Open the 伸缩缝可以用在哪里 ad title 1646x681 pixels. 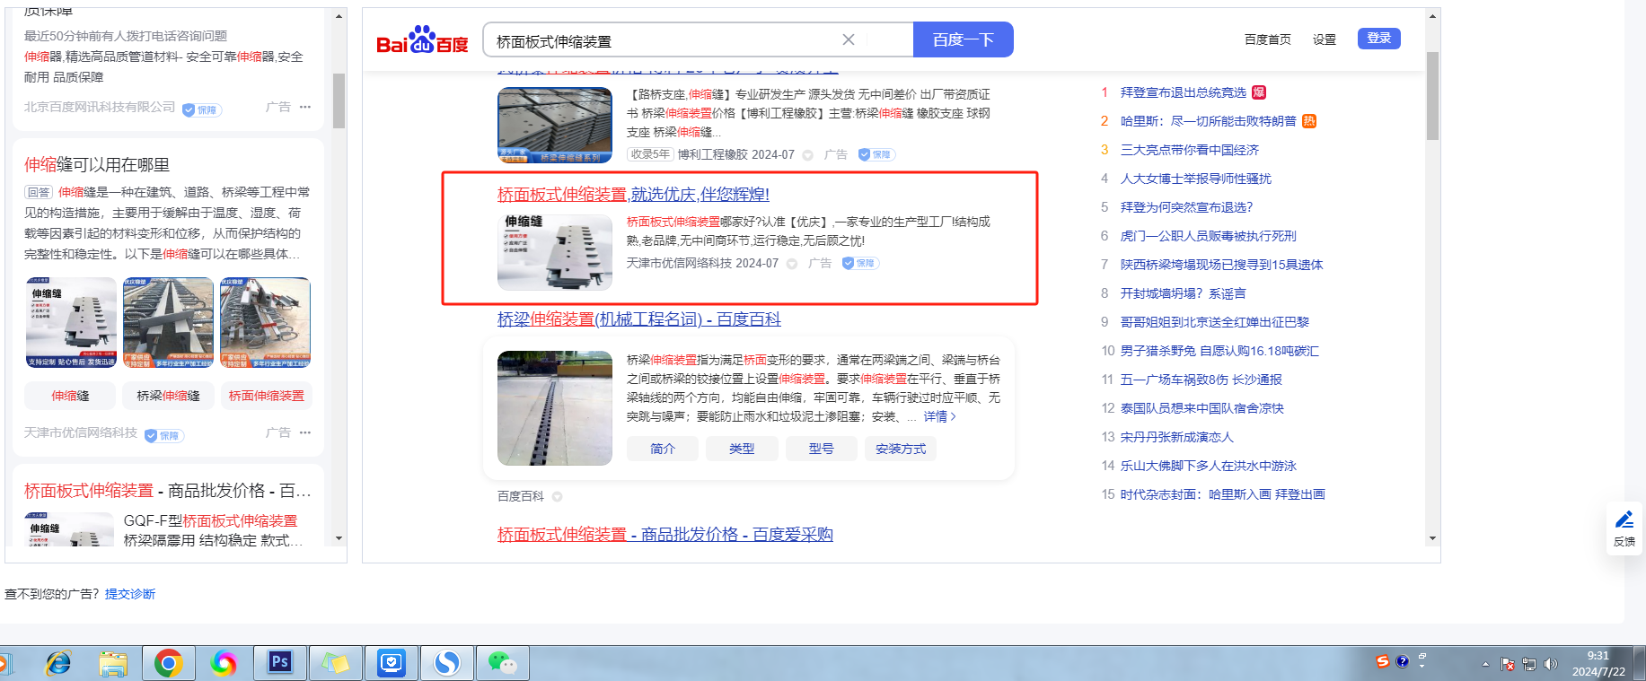pyautogui.click(x=97, y=164)
